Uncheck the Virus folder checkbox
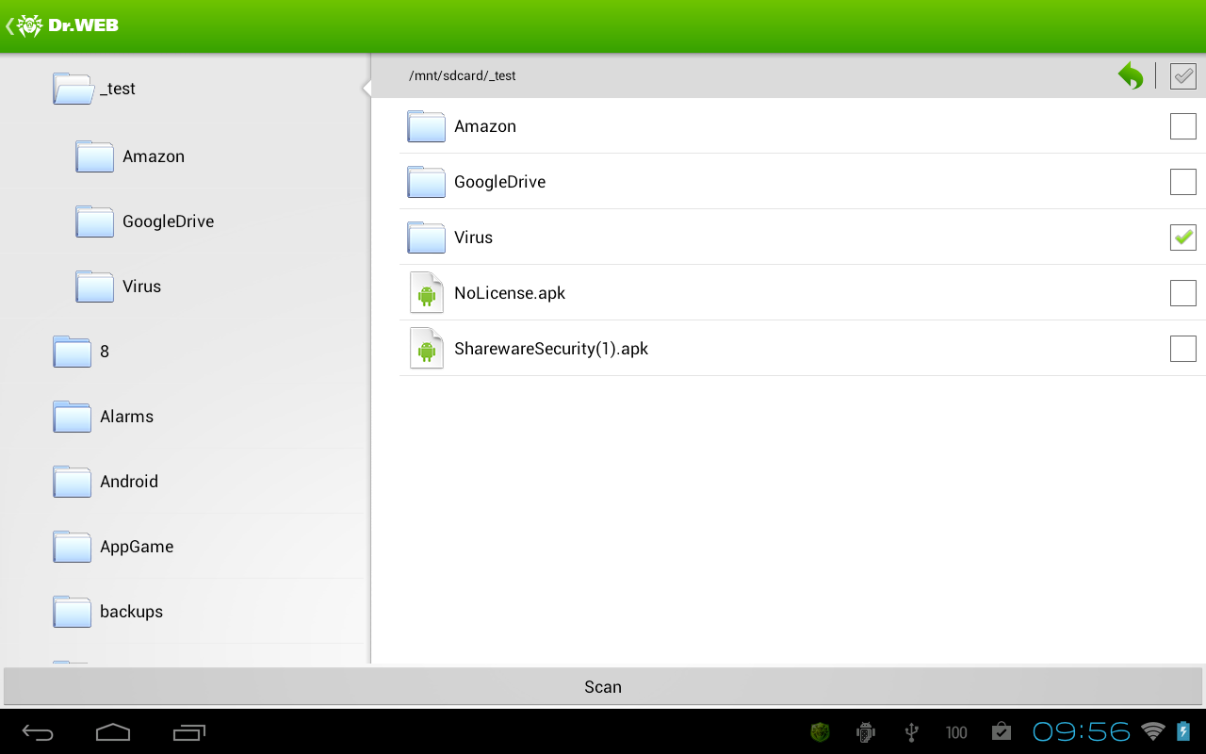Image resolution: width=1206 pixels, height=754 pixels. click(1182, 238)
